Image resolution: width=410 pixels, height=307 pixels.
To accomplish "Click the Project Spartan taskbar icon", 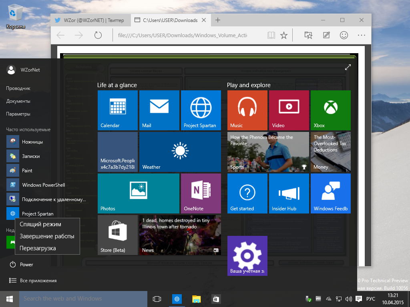I will [177, 299].
